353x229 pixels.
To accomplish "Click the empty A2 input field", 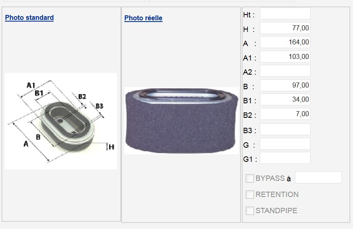I will (x=285, y=71).
